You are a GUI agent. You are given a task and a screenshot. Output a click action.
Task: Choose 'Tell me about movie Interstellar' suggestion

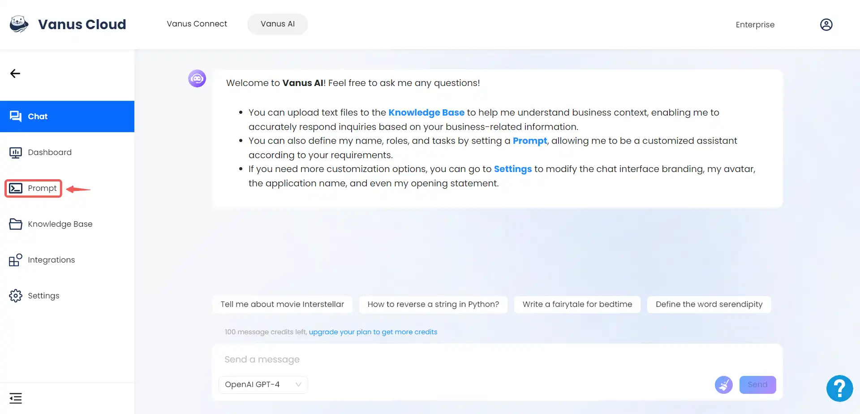pyautogui.click(x=282, y=304)
